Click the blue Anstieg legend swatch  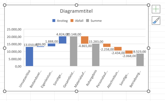click(54, 21)
